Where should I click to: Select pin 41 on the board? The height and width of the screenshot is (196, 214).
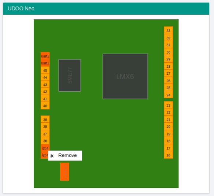[x=45, y=99]
